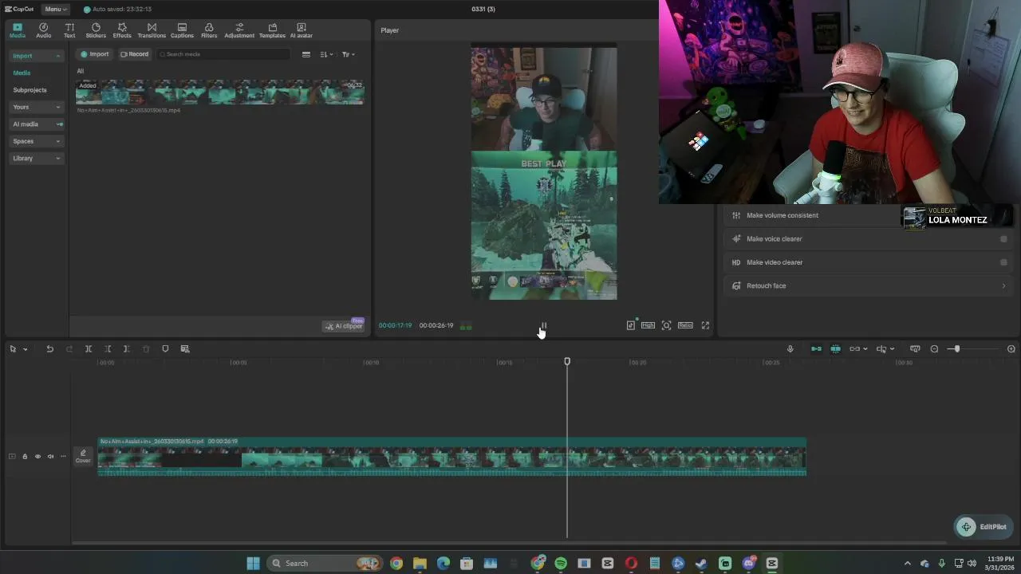Open the Effects panel
Screen dimensions: 1021x574
[x=122, y=30]
